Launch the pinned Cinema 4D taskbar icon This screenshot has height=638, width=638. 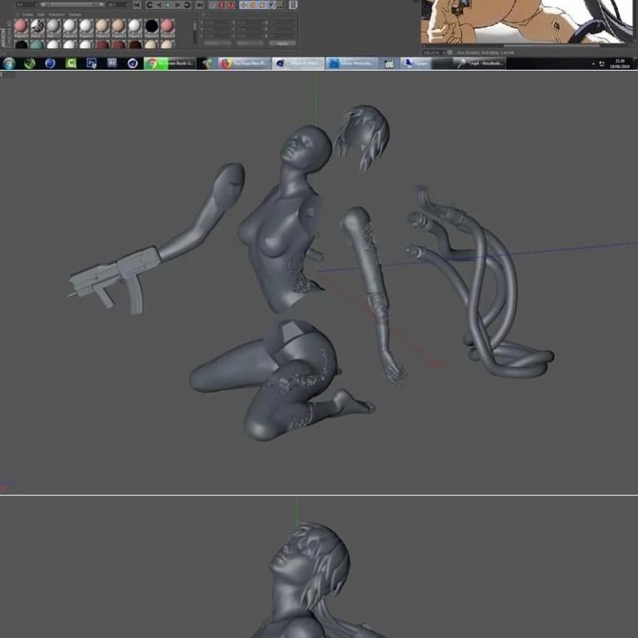click(x=132, y=63)
